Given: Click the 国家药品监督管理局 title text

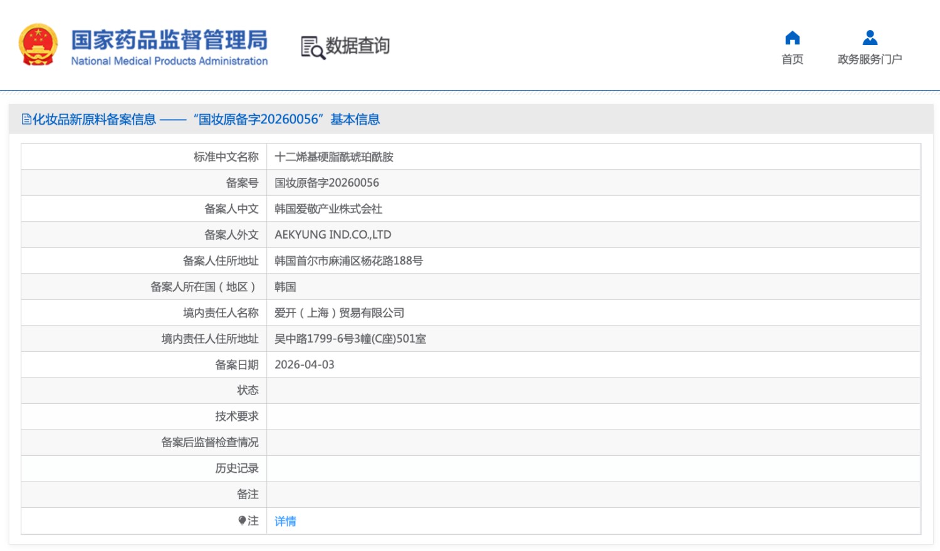Looking at the screenshot, I should tap(169, 39).
